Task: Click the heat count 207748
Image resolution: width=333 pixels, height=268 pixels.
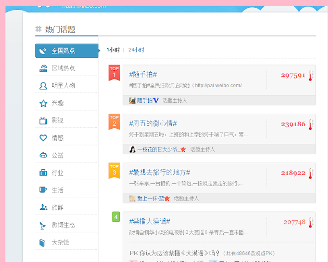Action: [x=294, y=222]
